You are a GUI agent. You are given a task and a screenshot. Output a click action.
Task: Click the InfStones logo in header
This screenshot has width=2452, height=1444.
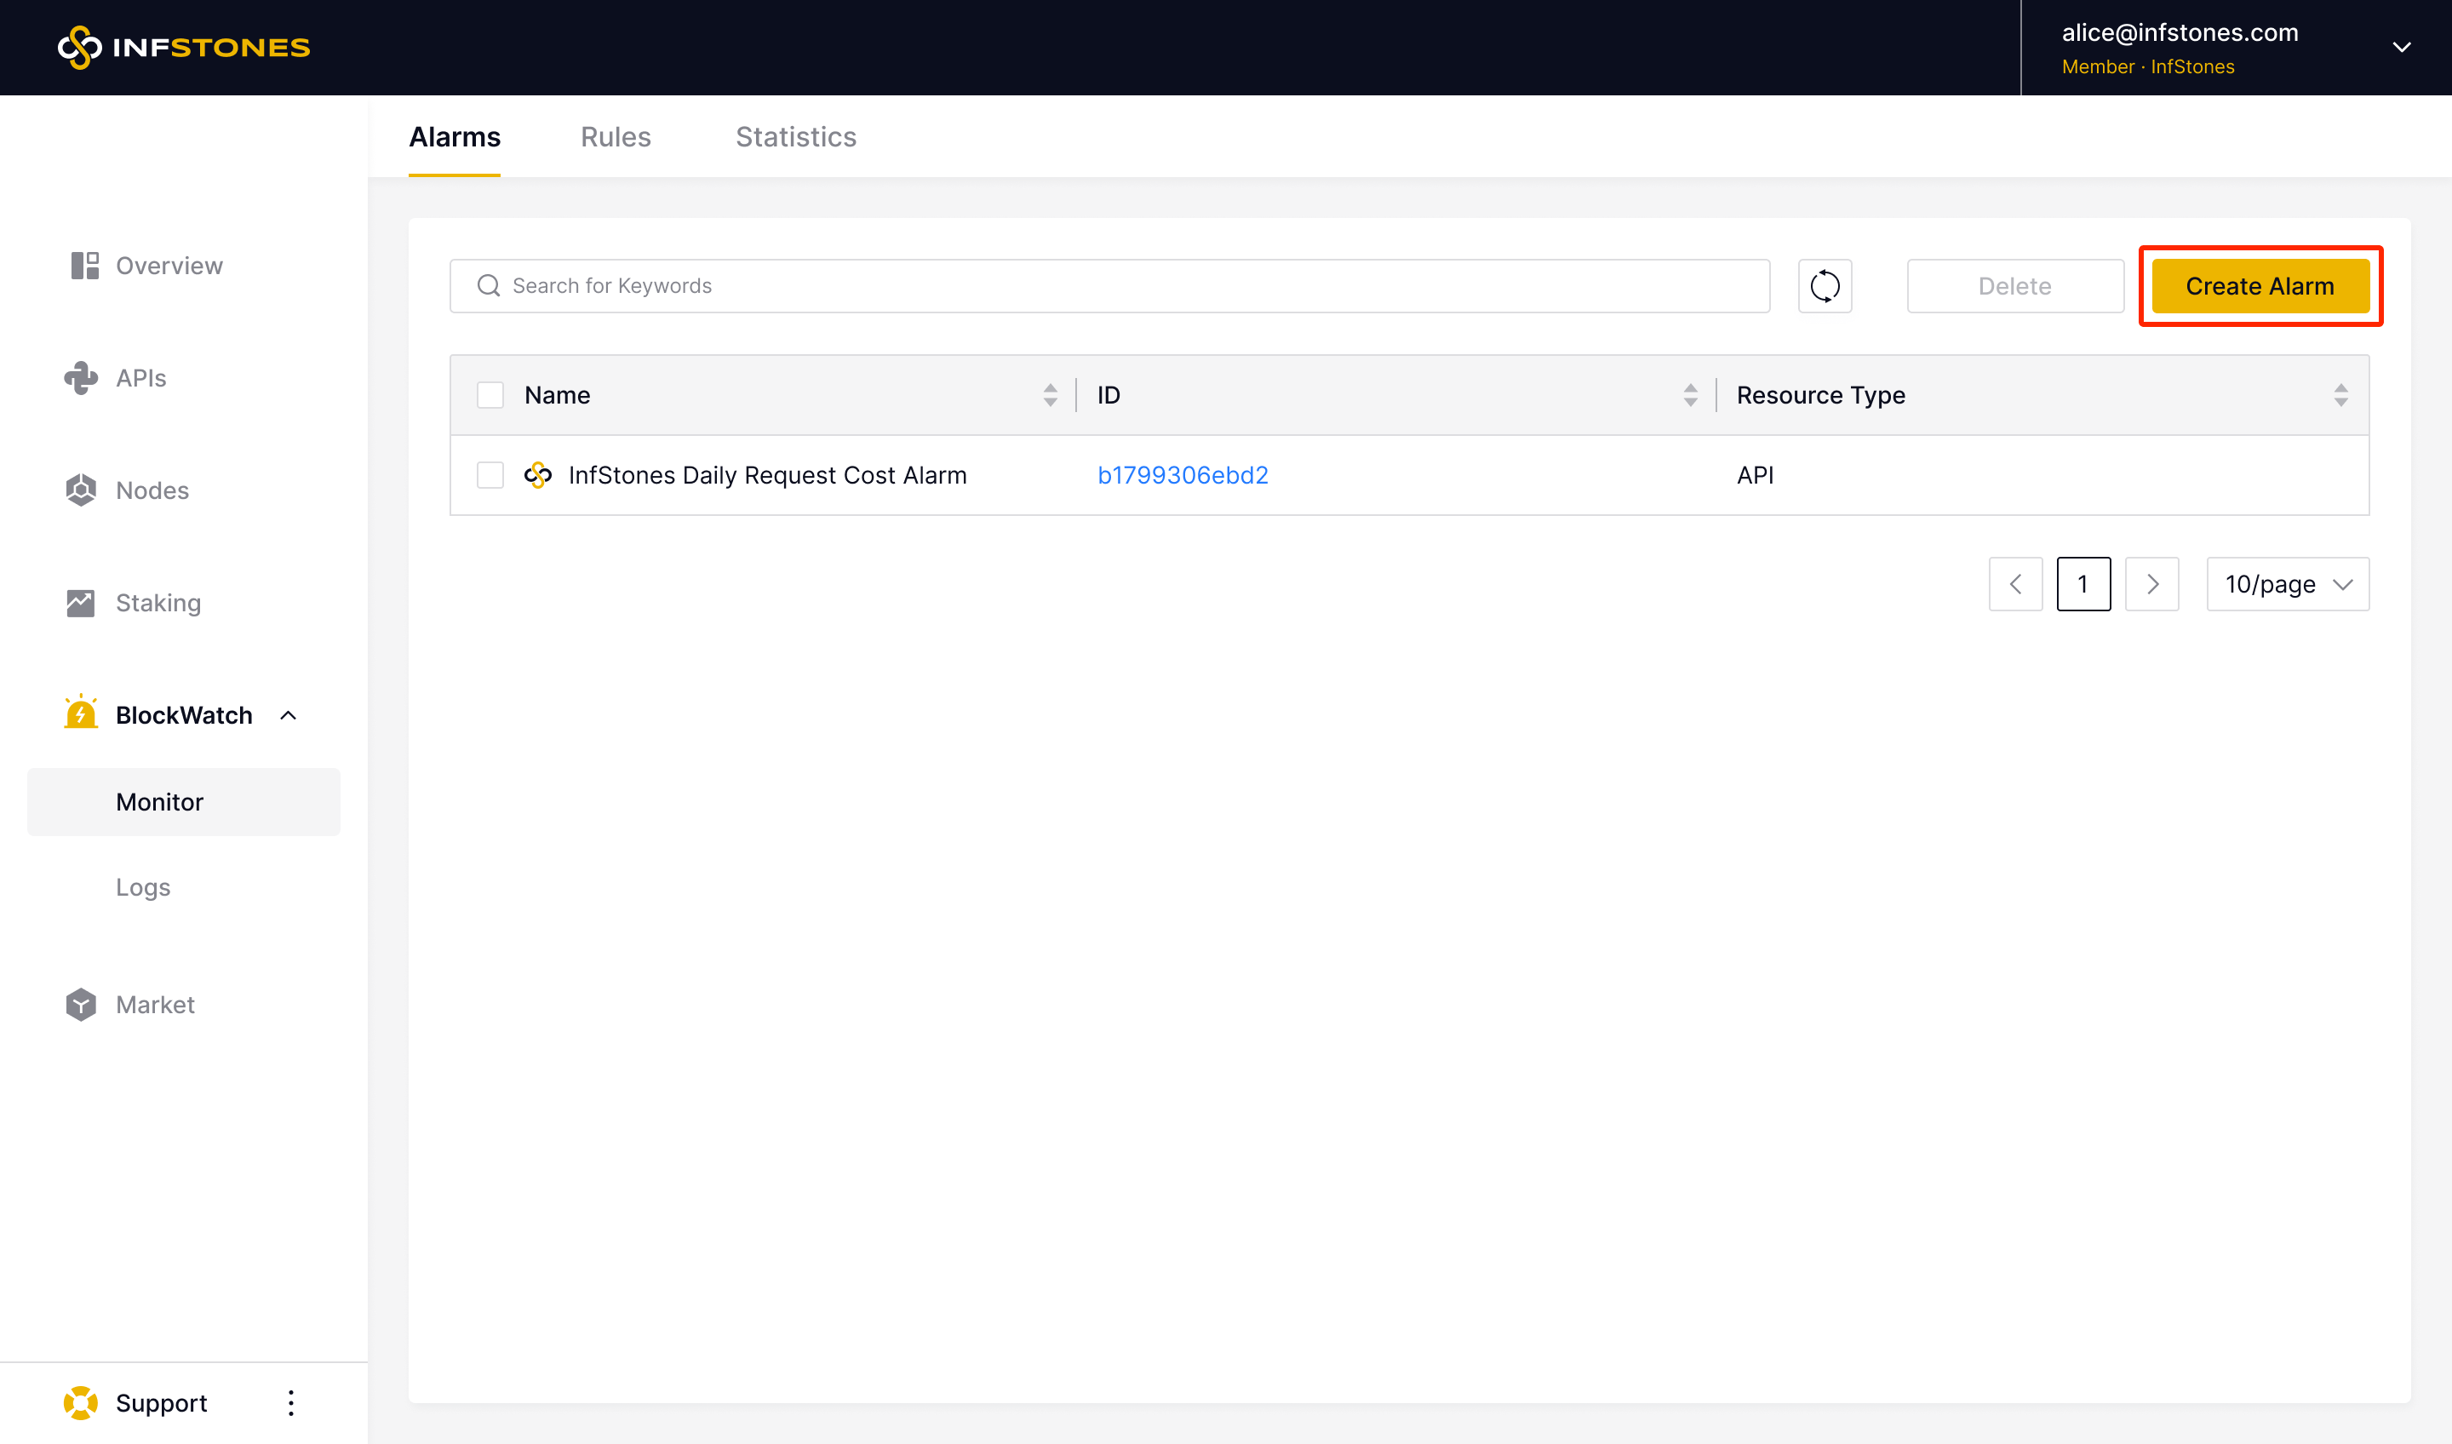pyautogui.click(x=185, y=48)
